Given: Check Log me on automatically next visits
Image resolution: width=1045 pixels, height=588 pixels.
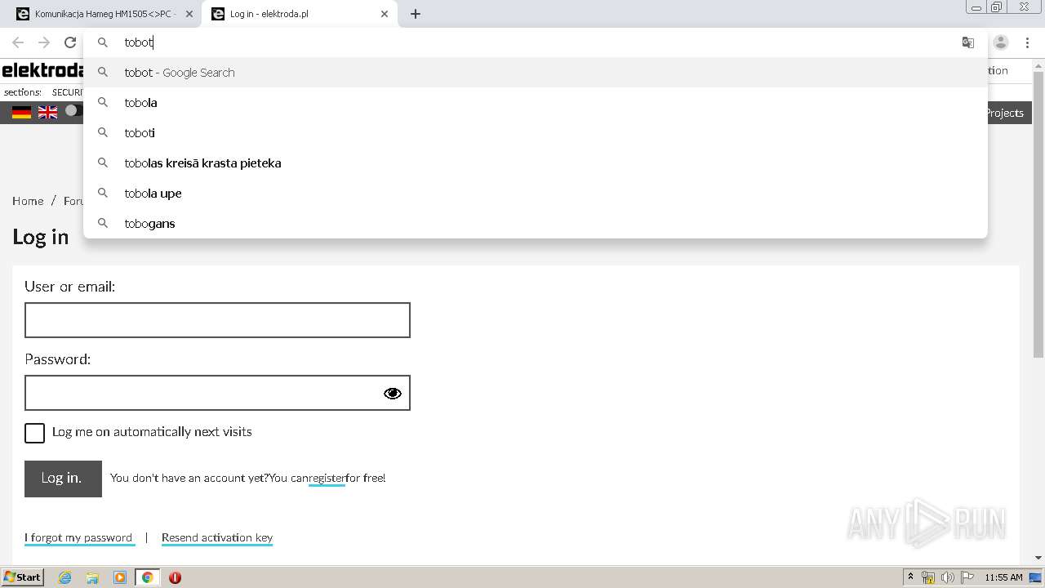Looking at the screenshot, I should (34, 433).
